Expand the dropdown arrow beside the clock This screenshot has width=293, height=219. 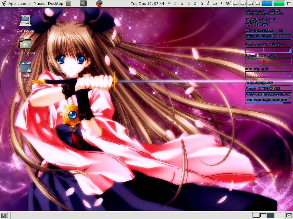(169, 3)
